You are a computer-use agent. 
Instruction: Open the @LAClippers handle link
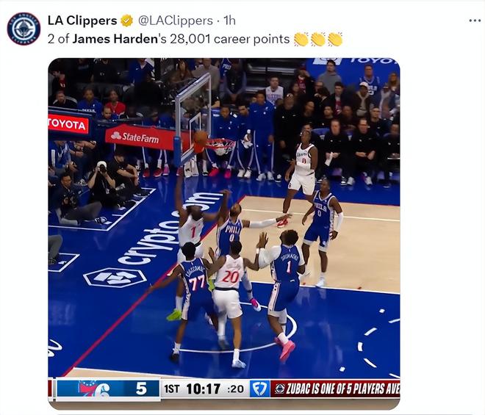pyautogui.click(x=175, y=21)
